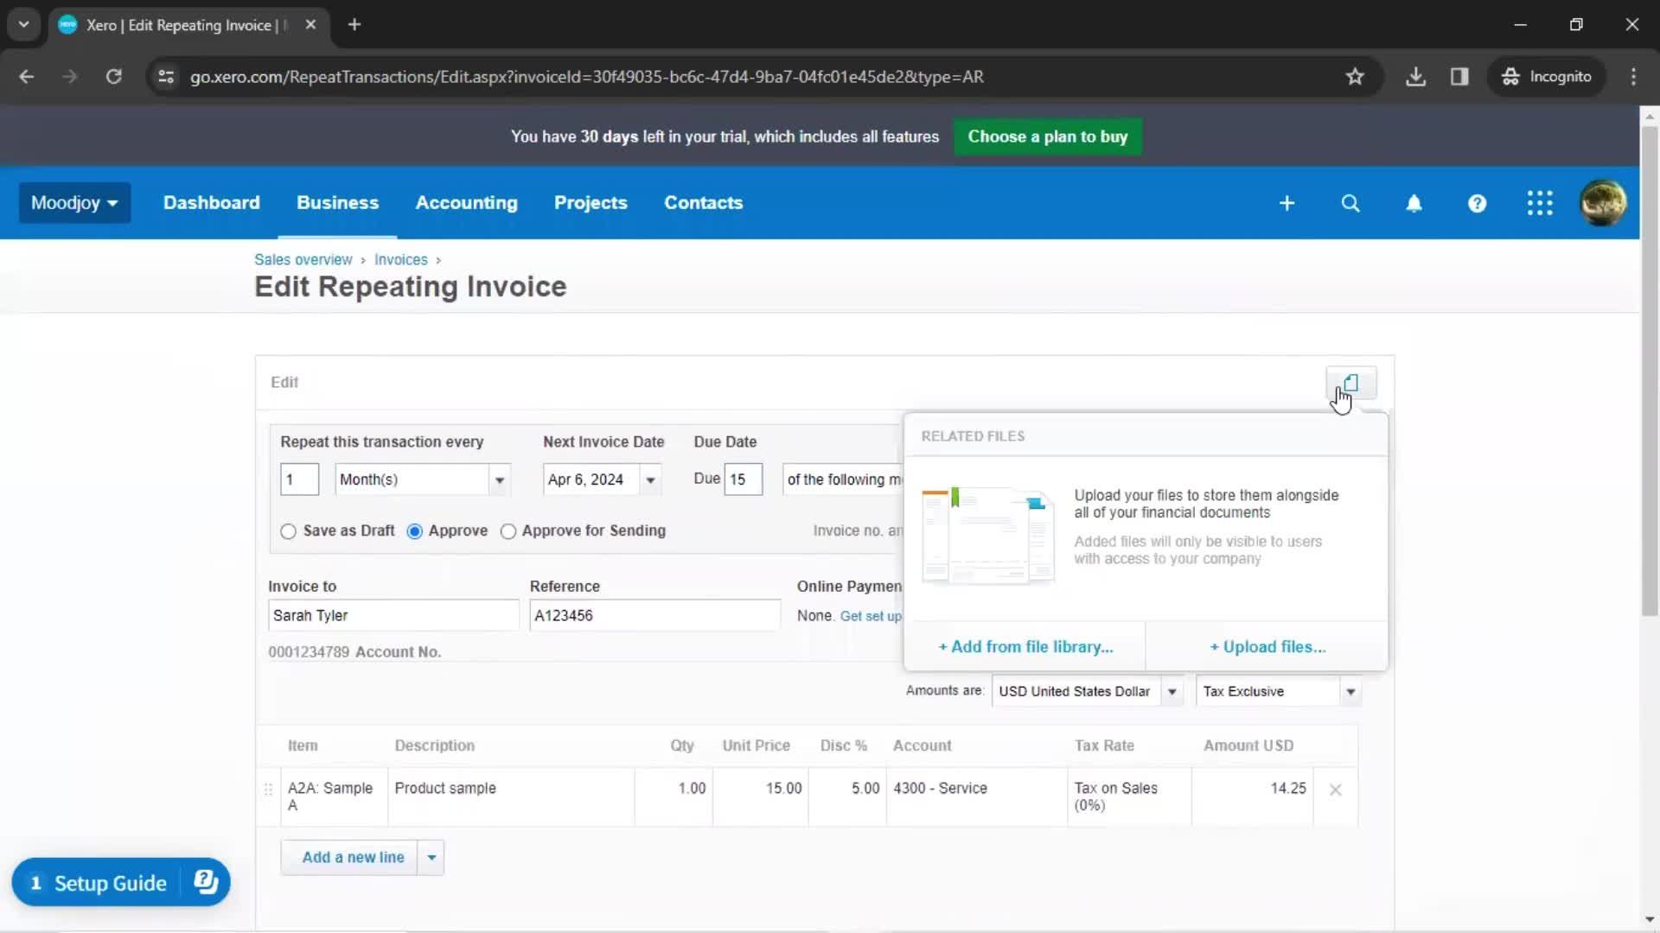Open Next Invoice Date picker arrow

(650, 479)
